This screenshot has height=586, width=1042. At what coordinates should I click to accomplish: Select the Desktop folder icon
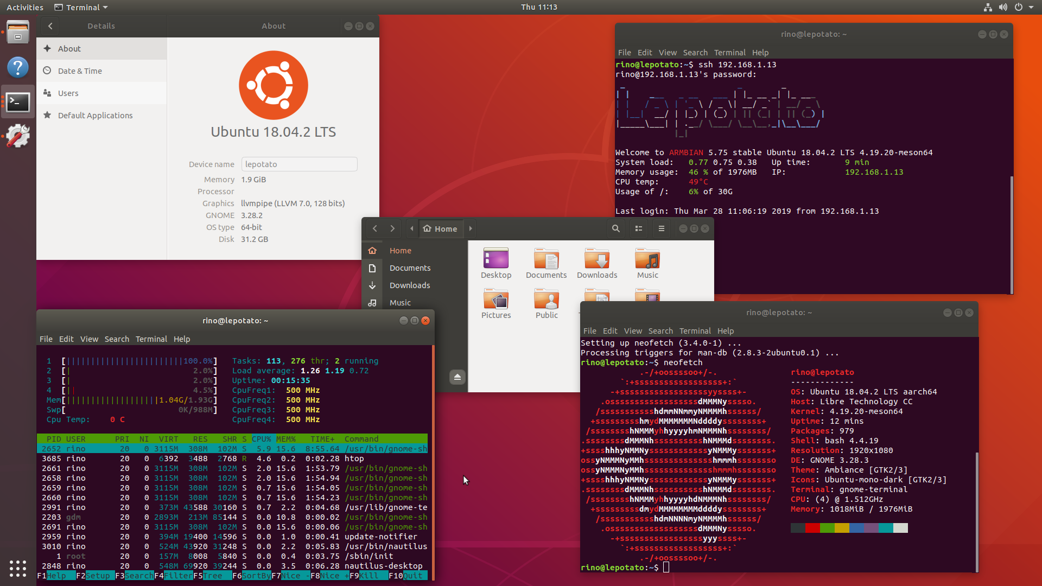496,264
